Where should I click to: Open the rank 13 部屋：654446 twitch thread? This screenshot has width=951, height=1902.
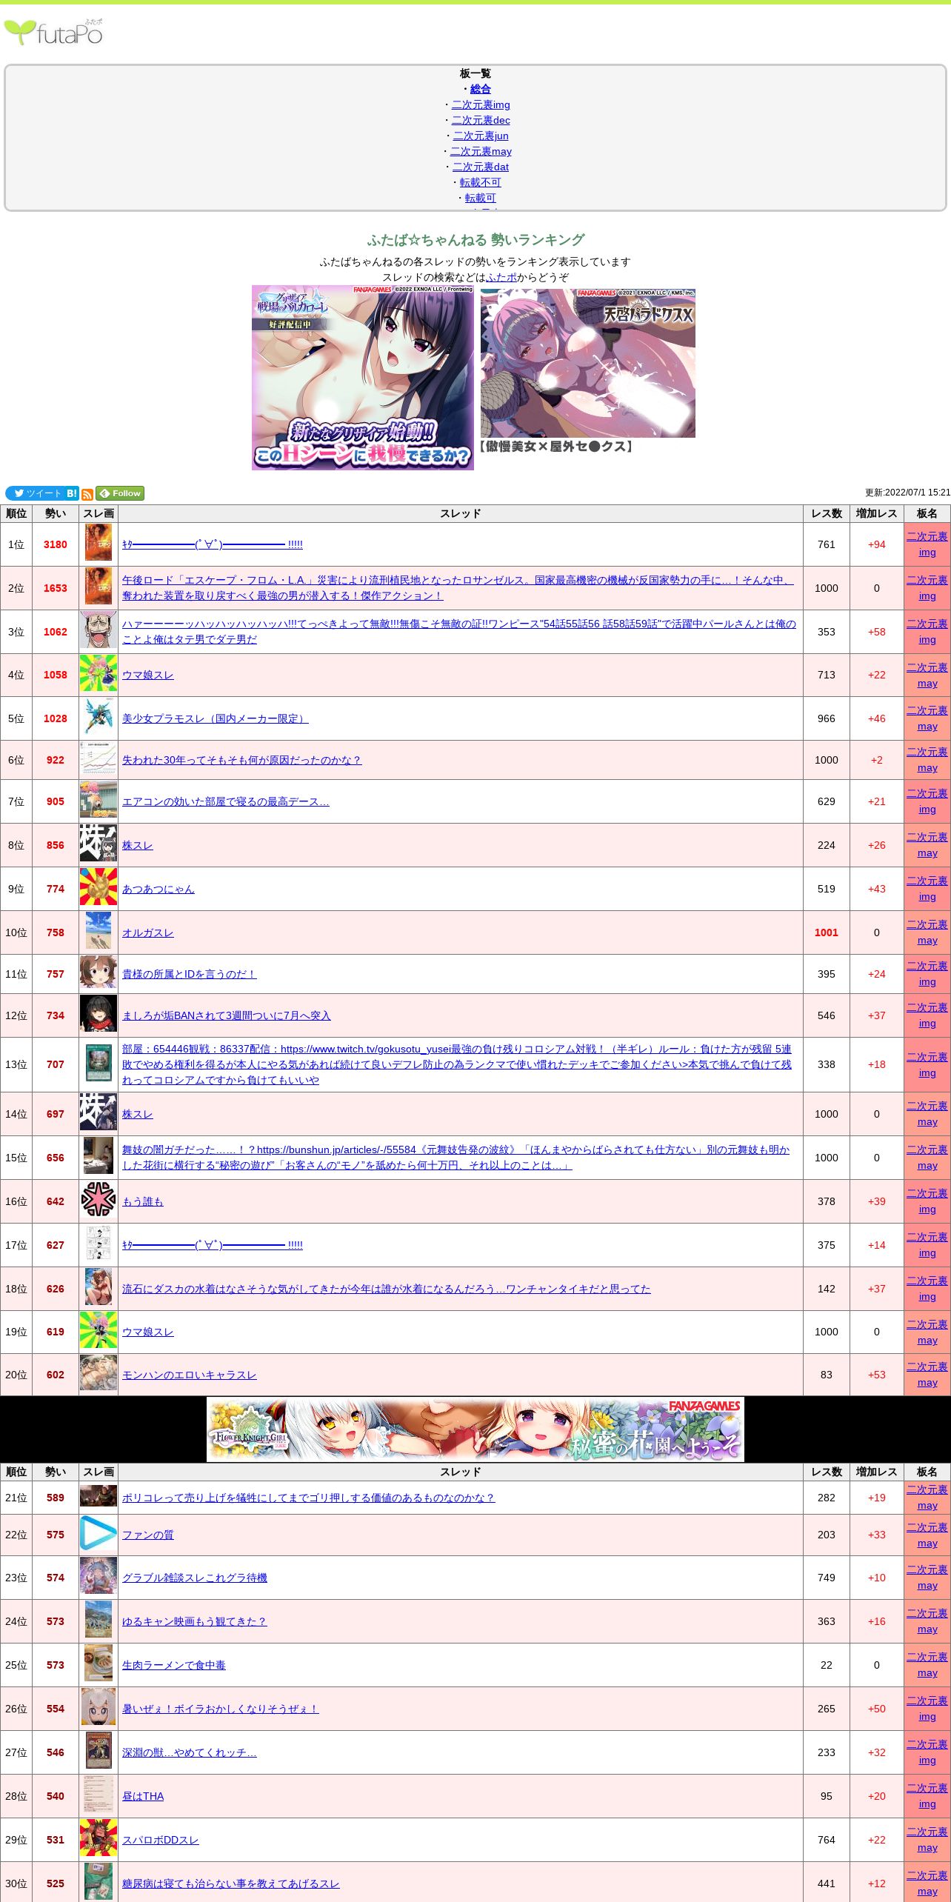coord(457,1064)
